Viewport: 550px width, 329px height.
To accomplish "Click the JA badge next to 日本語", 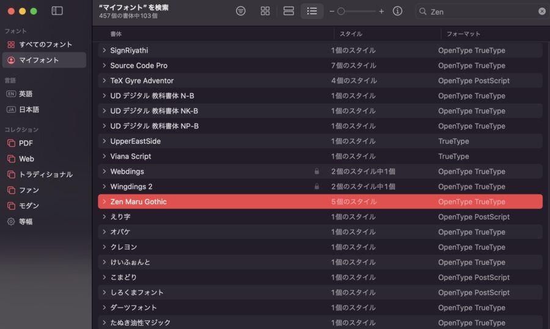I will (x=11, y=109).
